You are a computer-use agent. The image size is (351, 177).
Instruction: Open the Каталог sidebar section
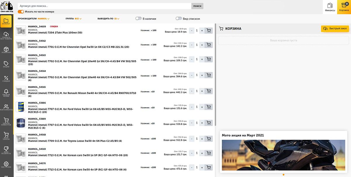(x=6, y=22)
